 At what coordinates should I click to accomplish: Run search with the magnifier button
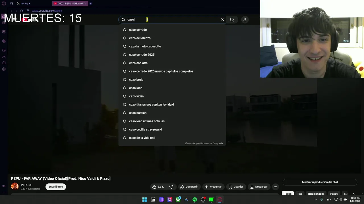[232, 20]
